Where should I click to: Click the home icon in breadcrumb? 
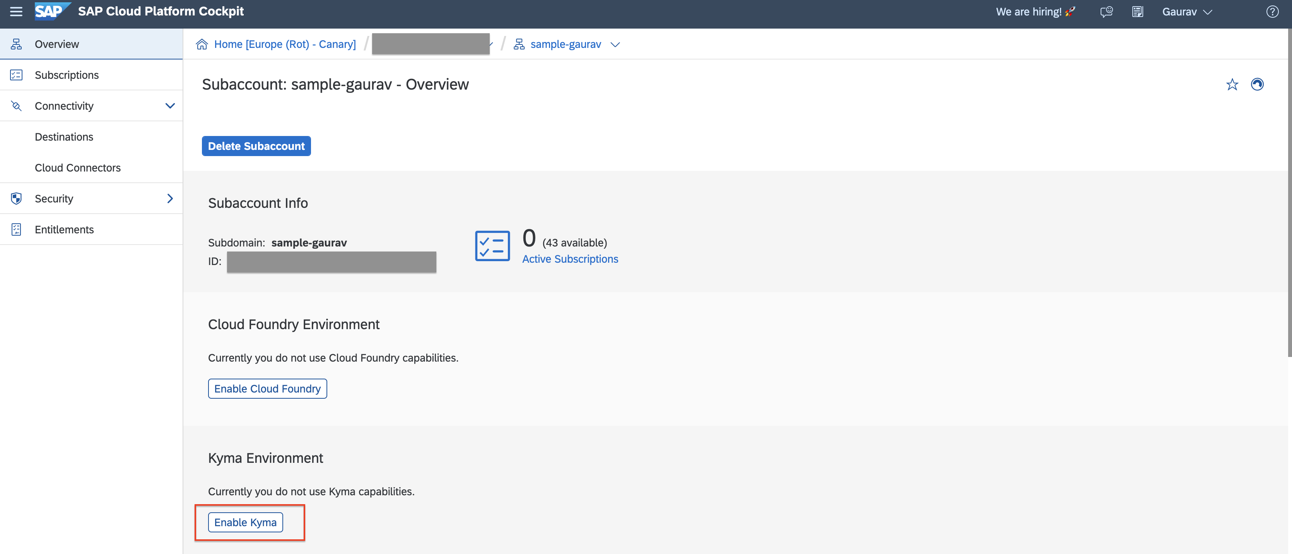coord(202,44)
